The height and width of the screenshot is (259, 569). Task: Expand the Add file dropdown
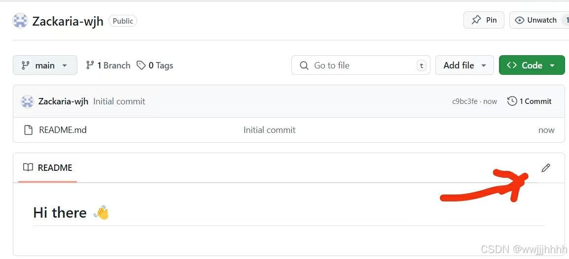pyautogui.click(x=464, y=65)
